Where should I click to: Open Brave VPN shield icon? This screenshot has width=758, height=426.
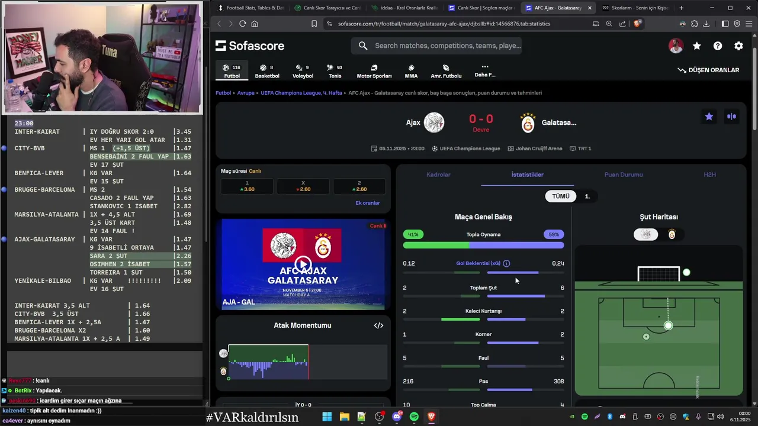click(x=737, y=24)
